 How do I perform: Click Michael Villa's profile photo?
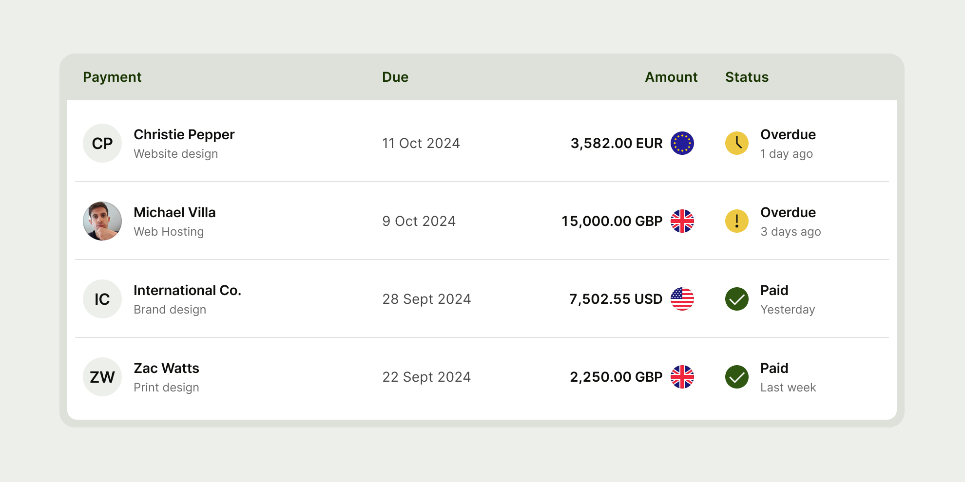102,221
